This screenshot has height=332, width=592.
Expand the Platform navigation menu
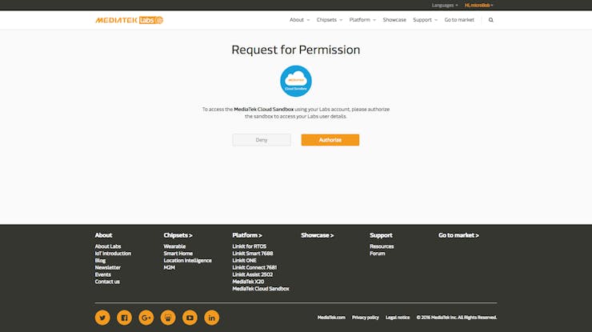point(362,20)
